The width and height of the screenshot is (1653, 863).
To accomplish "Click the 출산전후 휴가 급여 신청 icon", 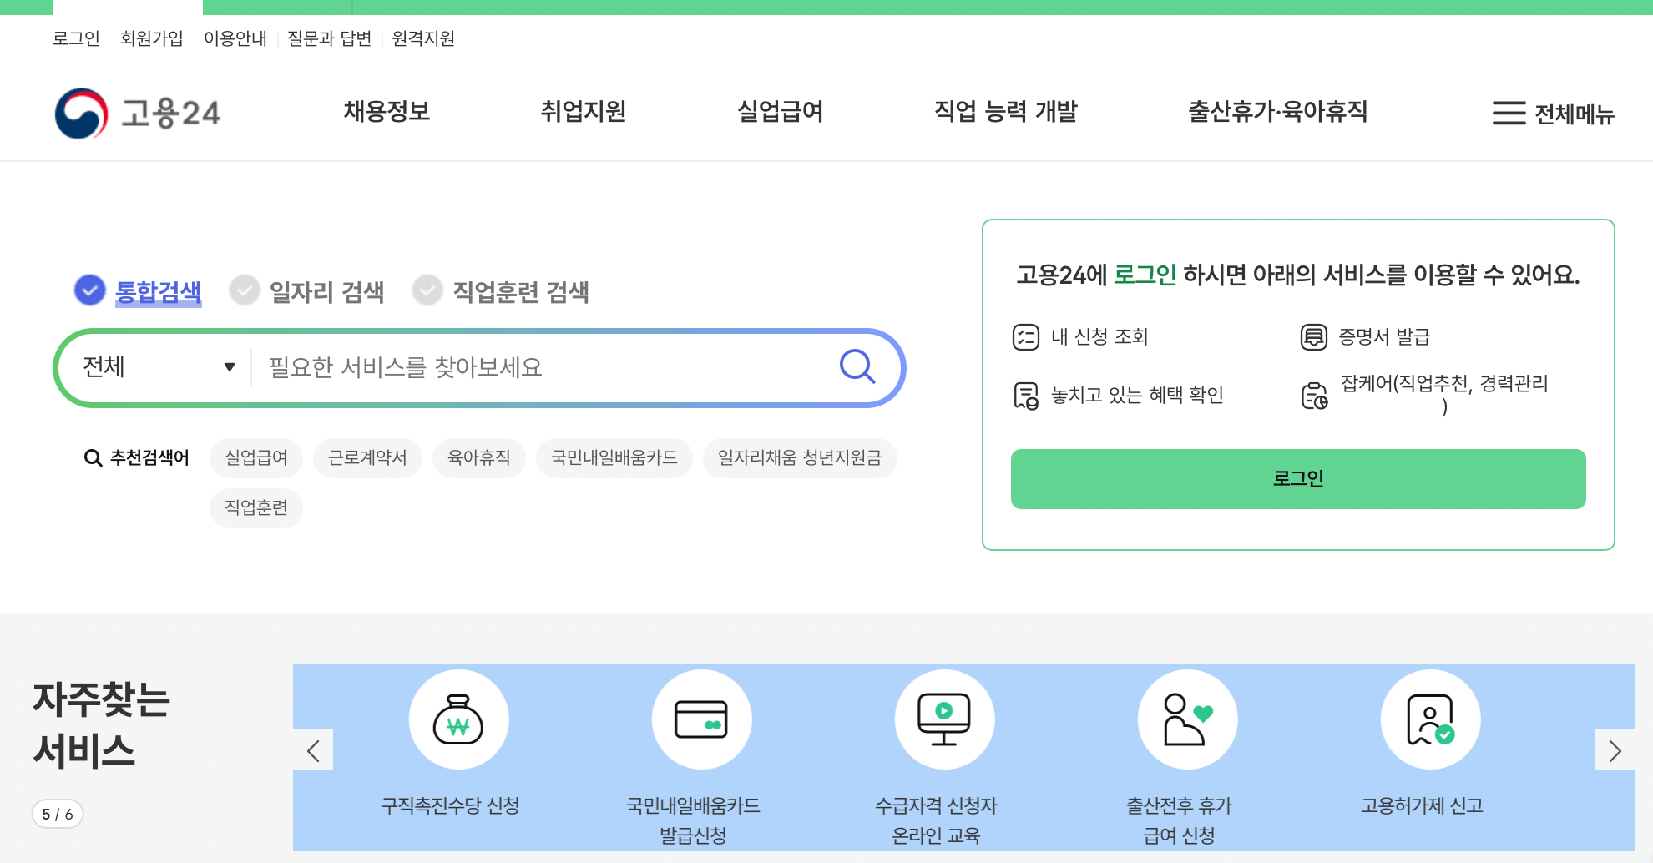I will point(1187,719).
